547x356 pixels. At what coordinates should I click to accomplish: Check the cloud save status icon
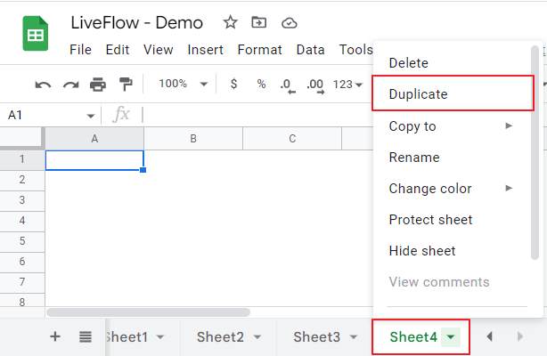pos(290,23)
